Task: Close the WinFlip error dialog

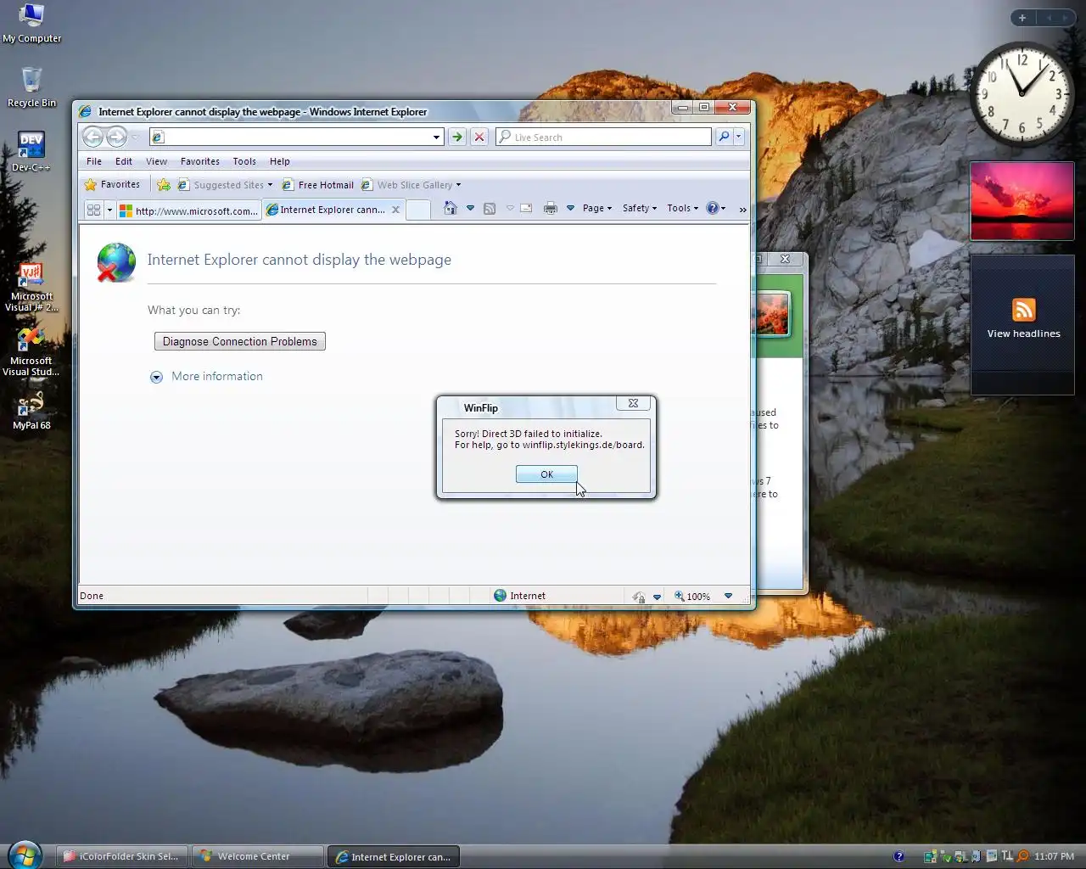Action: 633,403
